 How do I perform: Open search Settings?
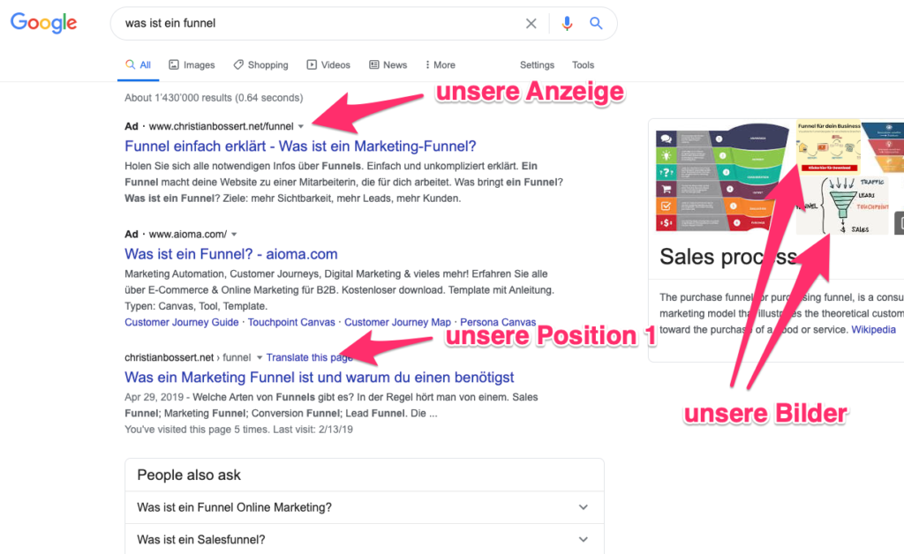tap(537, 65)
